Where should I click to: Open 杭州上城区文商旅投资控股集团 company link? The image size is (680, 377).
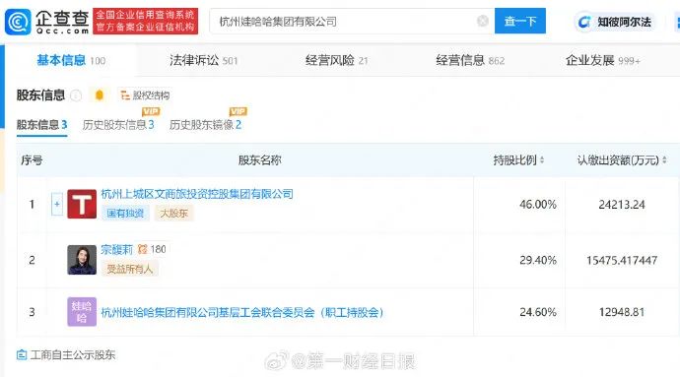tap(197, 194)
